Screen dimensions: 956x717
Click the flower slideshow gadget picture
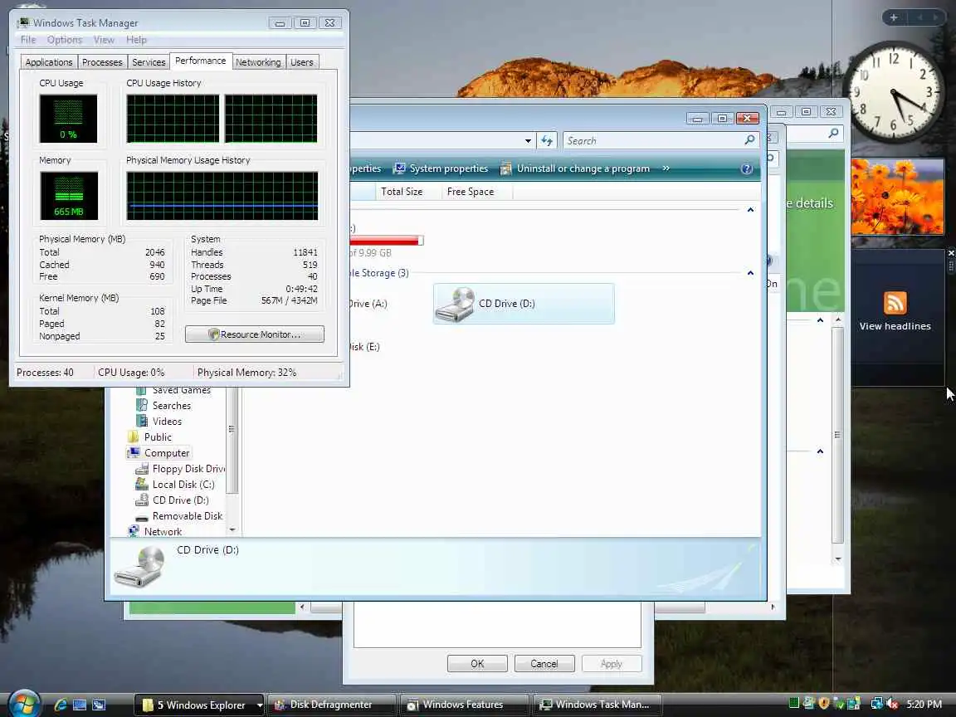point(897,197)
